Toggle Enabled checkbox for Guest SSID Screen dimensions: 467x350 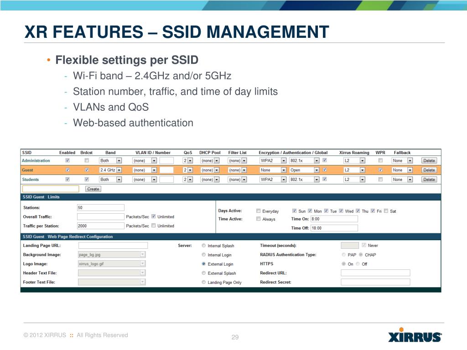pyautogui.click(x=67, y=170)
